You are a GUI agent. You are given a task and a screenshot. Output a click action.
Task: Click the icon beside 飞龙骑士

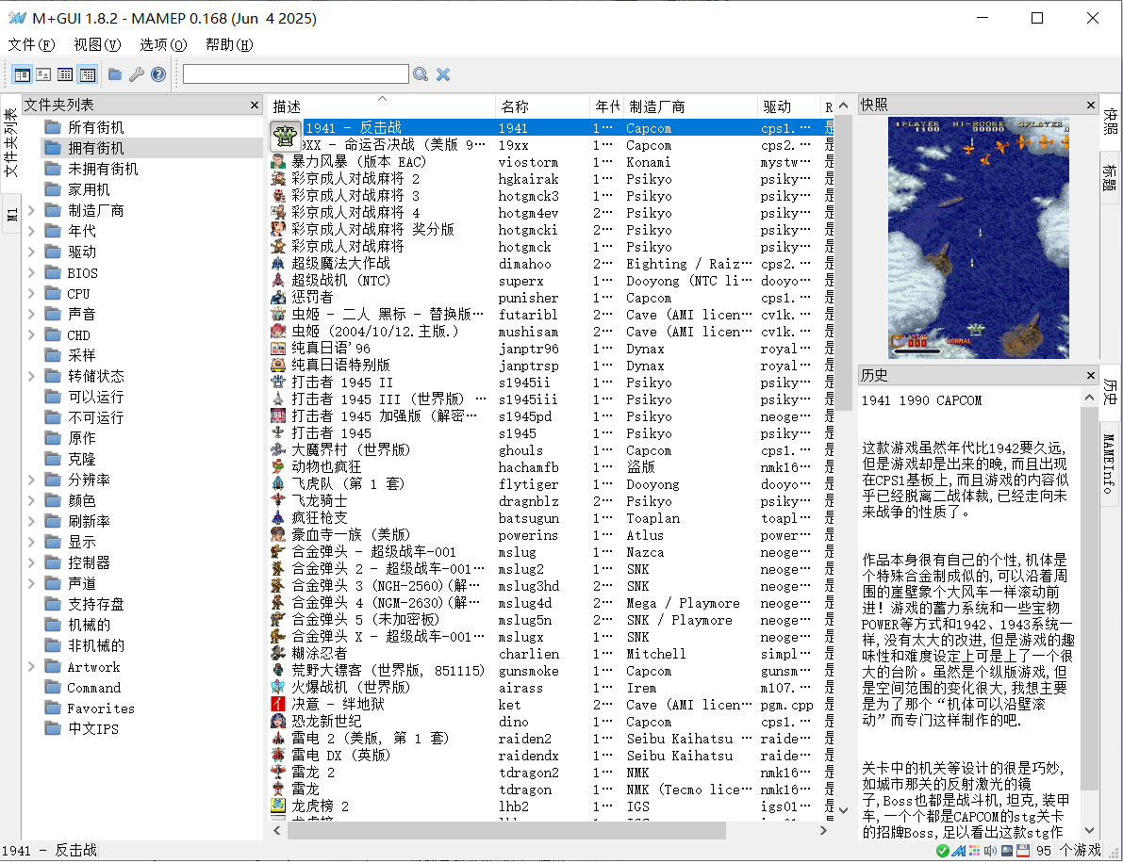click(278, 501)
